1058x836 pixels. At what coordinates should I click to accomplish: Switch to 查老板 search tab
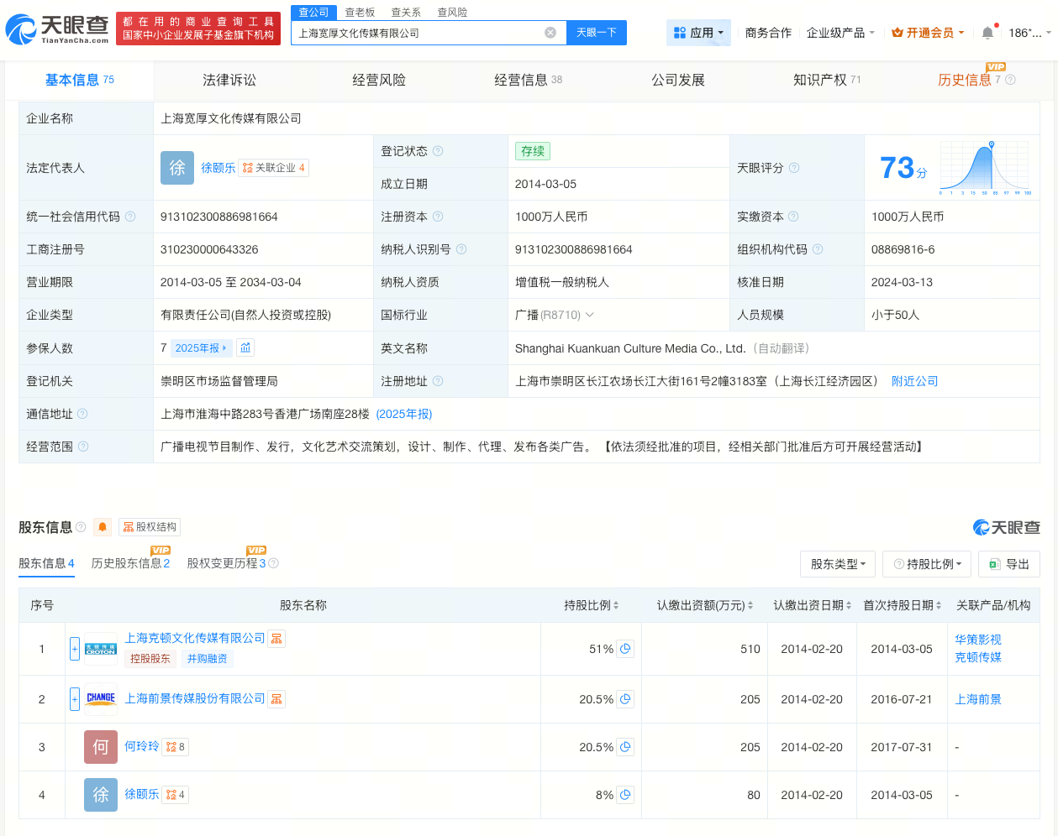(360, 12)
